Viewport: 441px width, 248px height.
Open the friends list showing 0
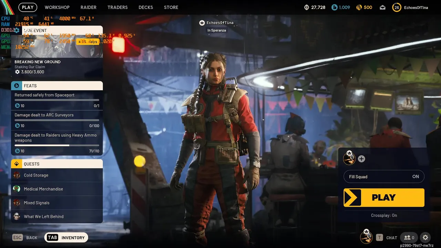point(409,237)
